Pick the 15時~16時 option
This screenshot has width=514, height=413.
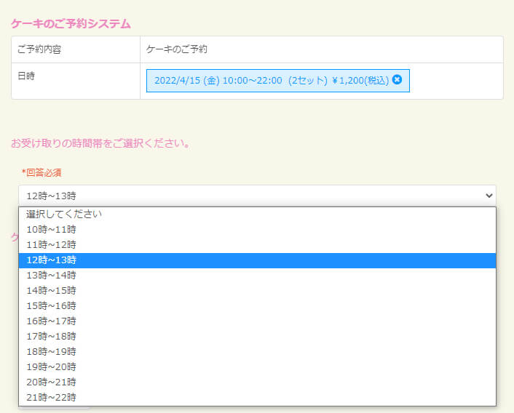pos(51,306)
